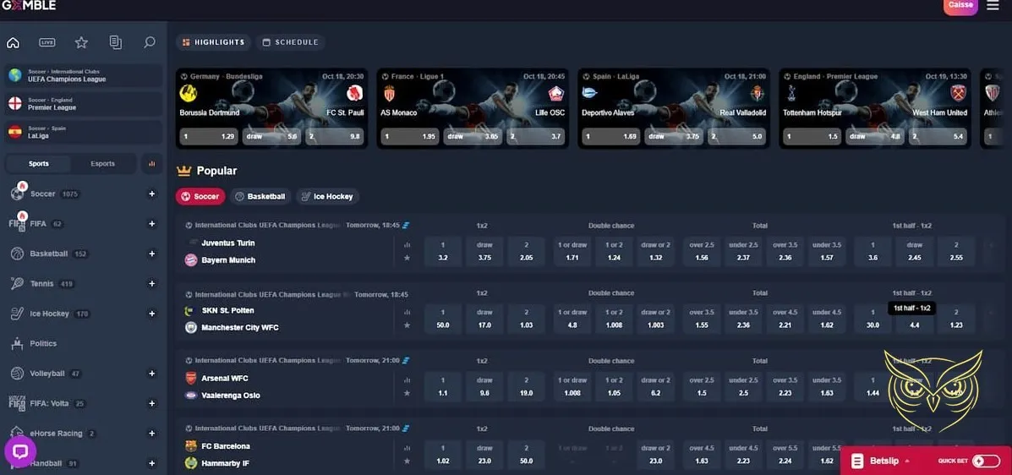The image size is (1012, 475).
Task: Select the Esports tab
Action: click(x=102, y=164)
